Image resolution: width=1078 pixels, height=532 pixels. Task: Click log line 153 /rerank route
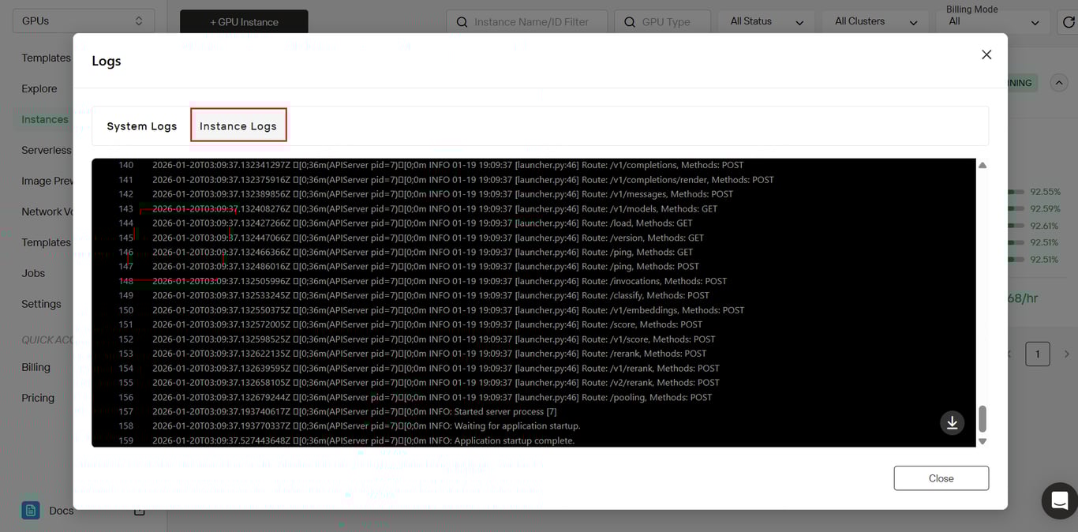coord(429,354)
